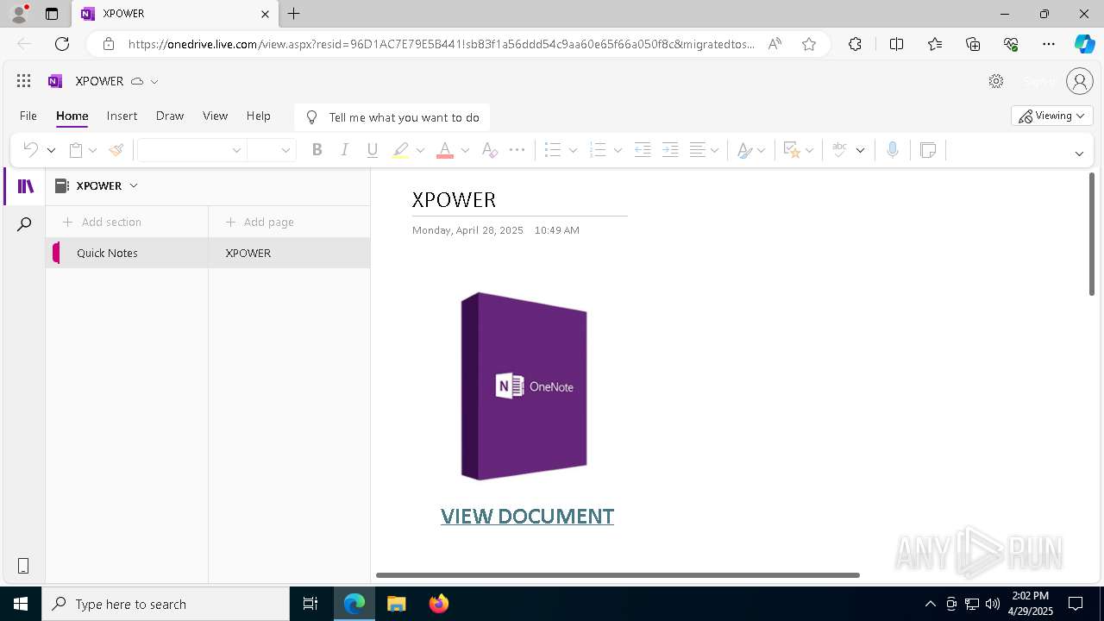Switch to the Help tab
Viewport: 1104px width, 621px height.
[x=258, y=116]
